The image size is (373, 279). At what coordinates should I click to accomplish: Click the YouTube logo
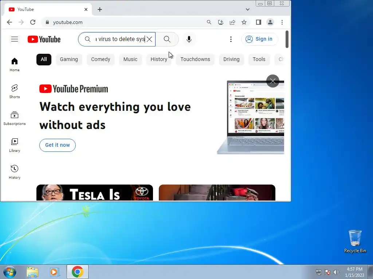pyautogui.click(x=44, y=39)
